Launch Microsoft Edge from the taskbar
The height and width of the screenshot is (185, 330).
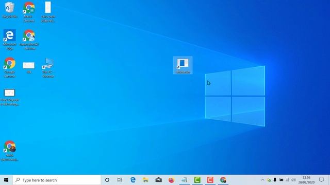(133, 180)
